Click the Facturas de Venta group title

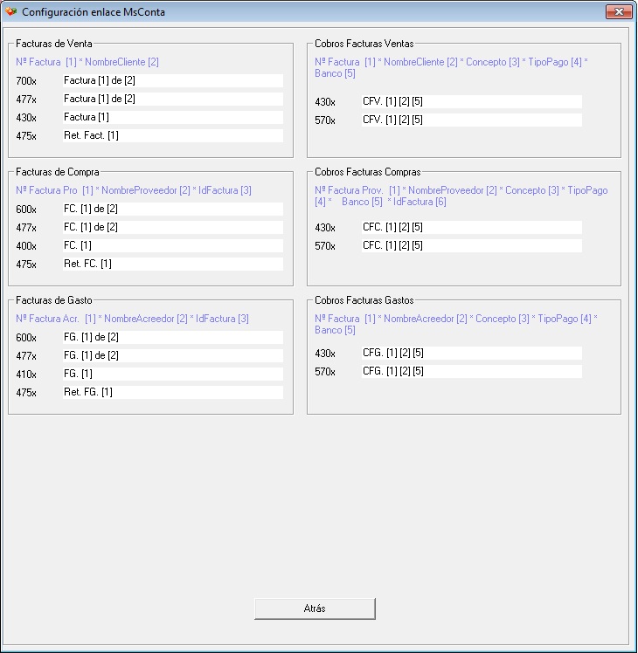[54, 44]
